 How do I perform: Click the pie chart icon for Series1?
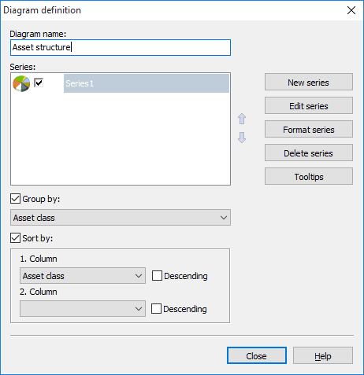tap(21, 83)
